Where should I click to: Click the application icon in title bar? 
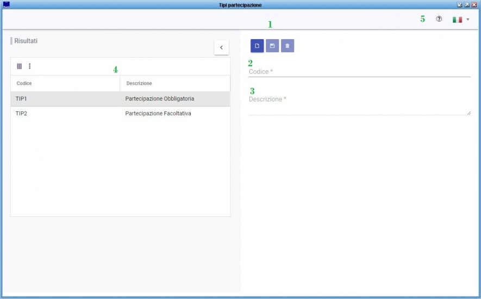tap(6, 4)
